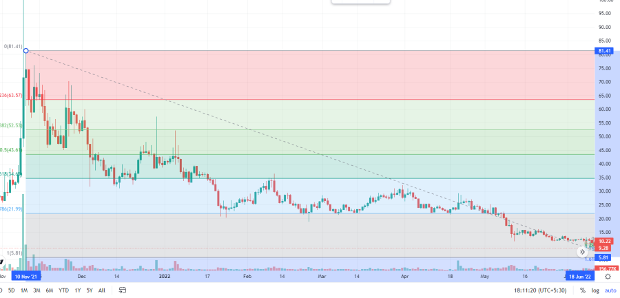Click the Apr label on time axis
Image resolution: width=620 pixels, height=298 pixels.
tap(404, 276)
